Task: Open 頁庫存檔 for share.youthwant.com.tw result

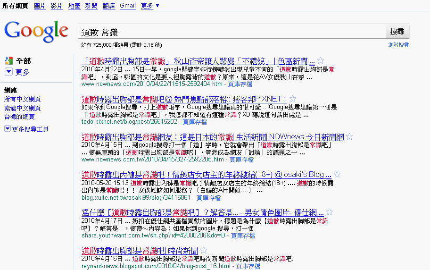Action: point(243,236)
